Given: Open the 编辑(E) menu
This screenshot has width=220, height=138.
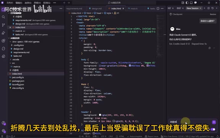Looking at the screenshot, I should pyautogui.click(x=19, y=3).
